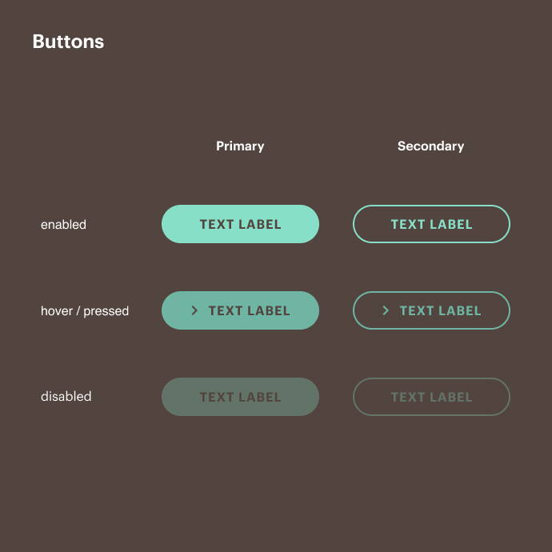This screenshot has height=552, width=552.
Task: Click the word hover in the state label
Action: (x=57, y=310)
